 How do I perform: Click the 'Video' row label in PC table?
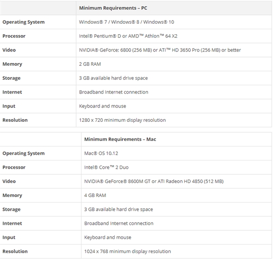coord(9,50)
